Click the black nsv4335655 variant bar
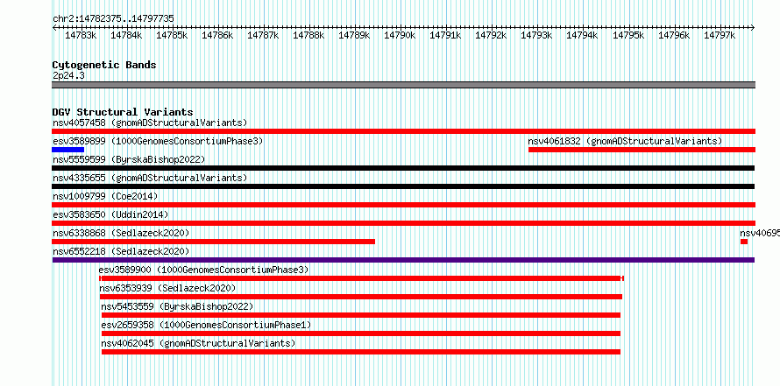Viewport: 780px width, 386px height. tap(403, 186)
